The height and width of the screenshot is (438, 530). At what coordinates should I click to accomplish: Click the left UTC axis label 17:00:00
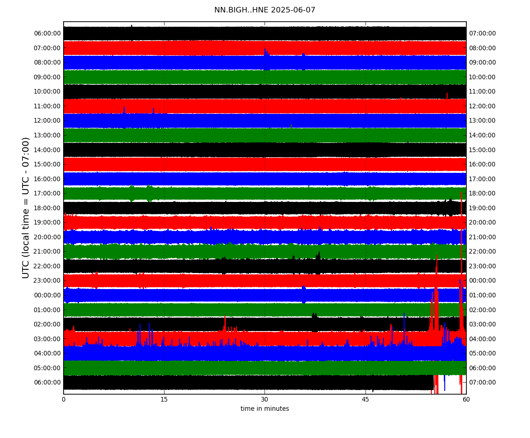tap(47, 194)
